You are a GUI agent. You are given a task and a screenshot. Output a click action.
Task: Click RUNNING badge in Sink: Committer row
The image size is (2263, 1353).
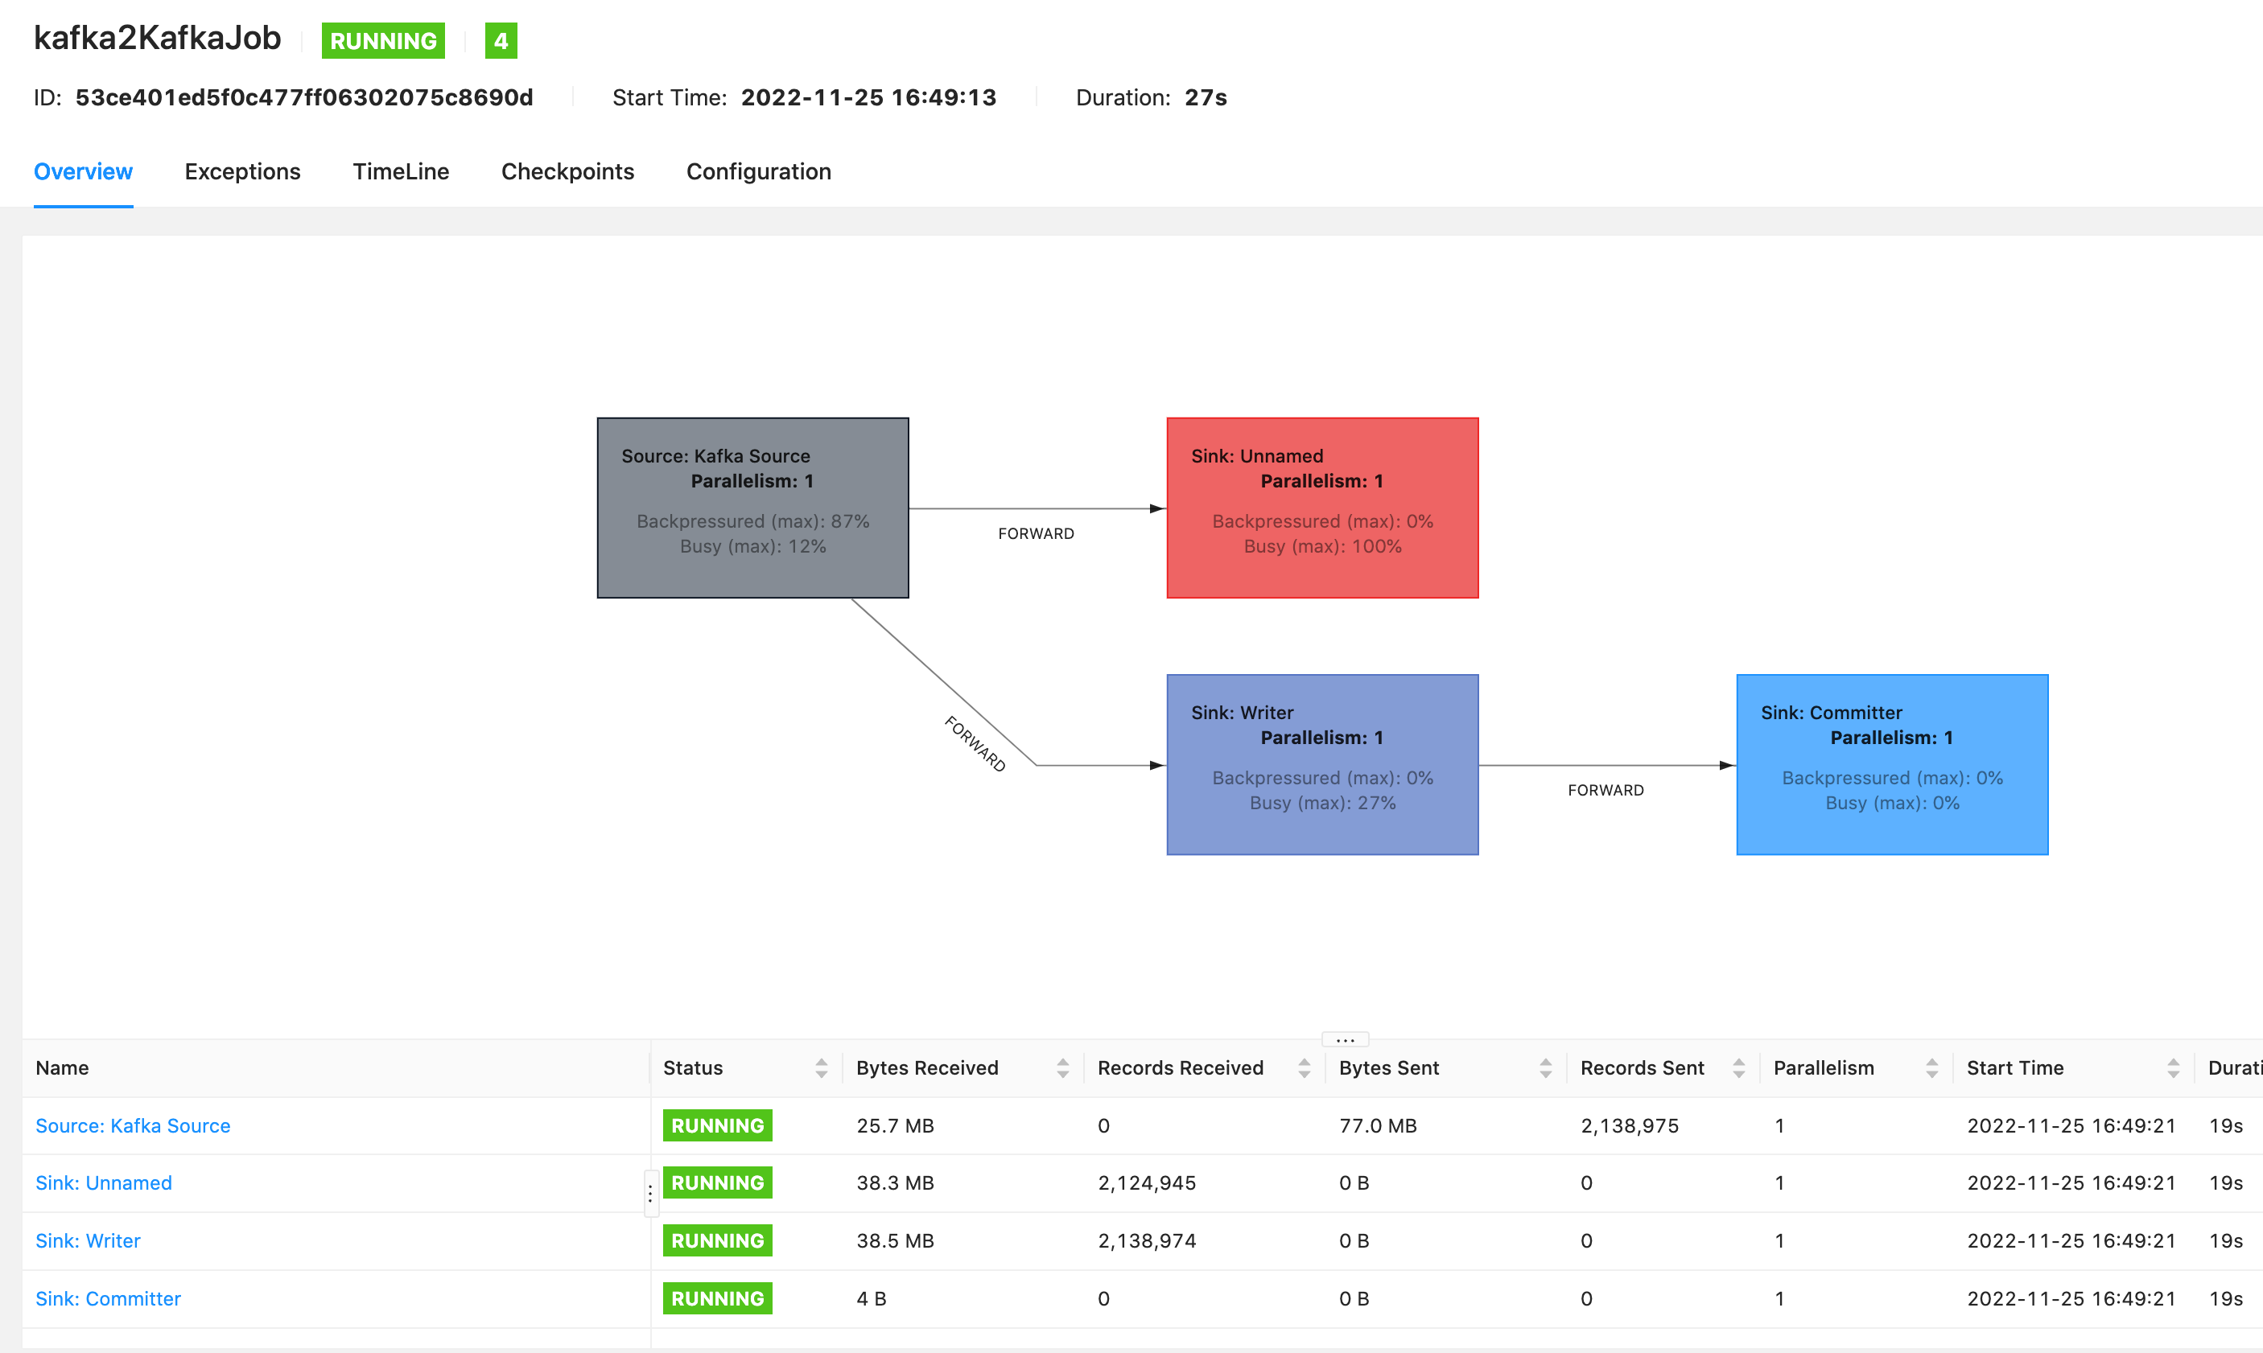click(718, 1298)
